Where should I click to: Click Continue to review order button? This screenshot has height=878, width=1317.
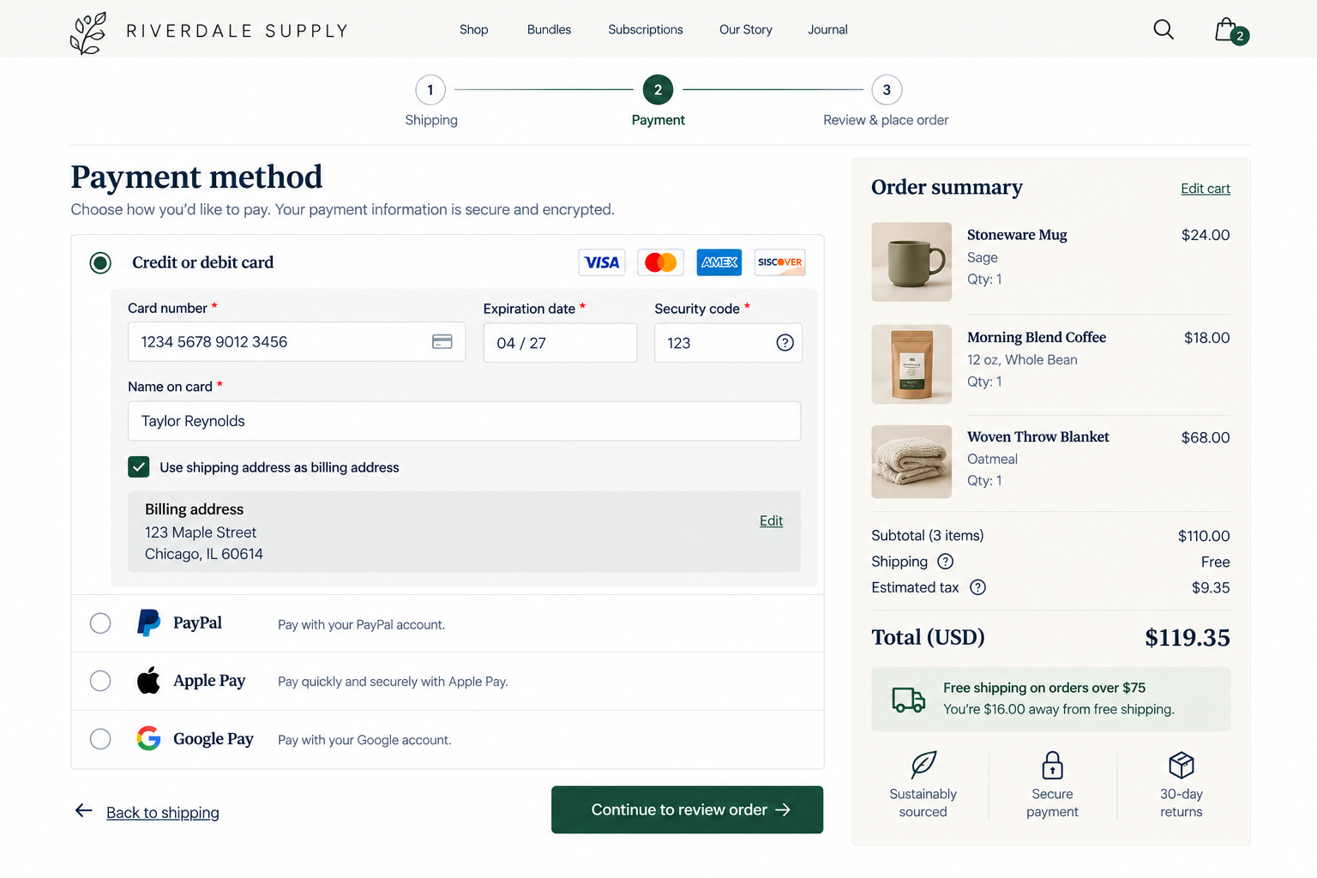(x=687, y=809)
